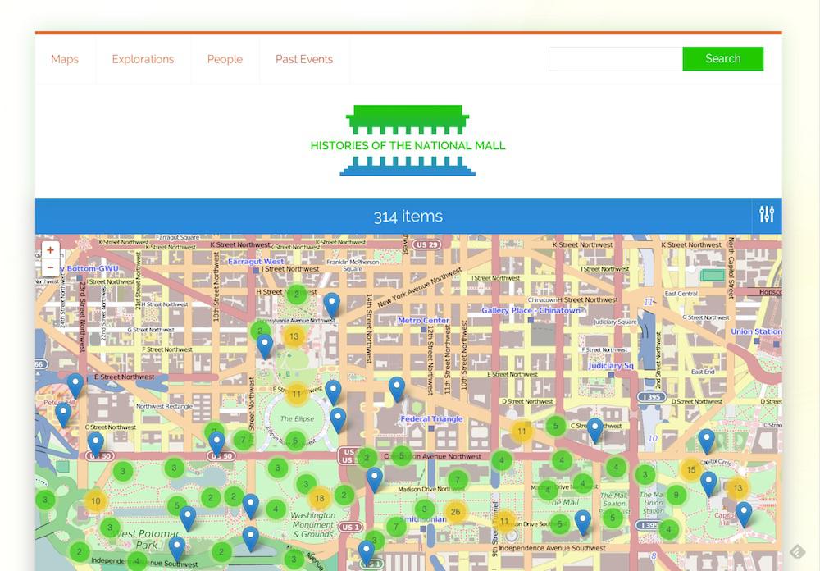Click the Washington Monument & Grounds label
The width and height of the screenshot is (820, 571).
(313, 524)
